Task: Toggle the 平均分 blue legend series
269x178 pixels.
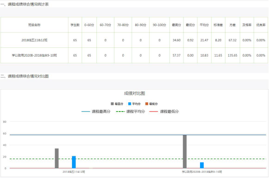Action: pos(135,103)
